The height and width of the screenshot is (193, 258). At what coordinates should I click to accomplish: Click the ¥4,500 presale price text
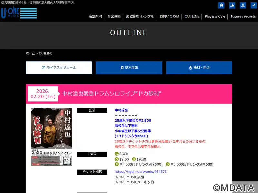pyautogui.click(x=141, y=164)
